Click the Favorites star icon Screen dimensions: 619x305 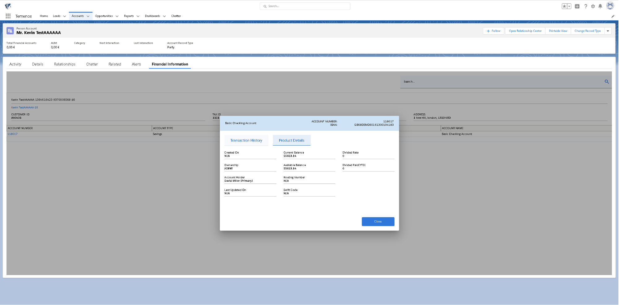point(564,6)
